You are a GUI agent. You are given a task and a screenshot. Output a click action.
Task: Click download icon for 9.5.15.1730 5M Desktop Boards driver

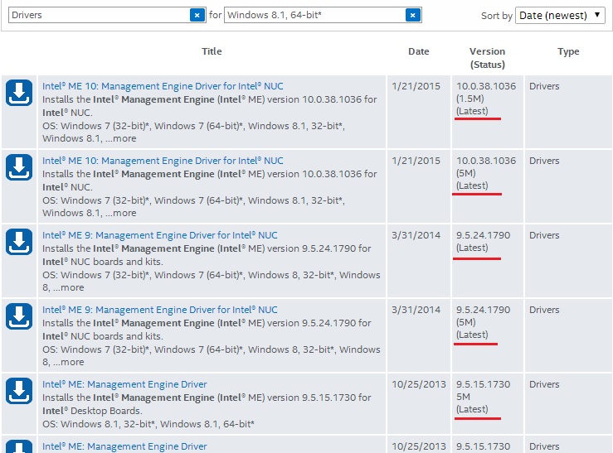[19, 391]
